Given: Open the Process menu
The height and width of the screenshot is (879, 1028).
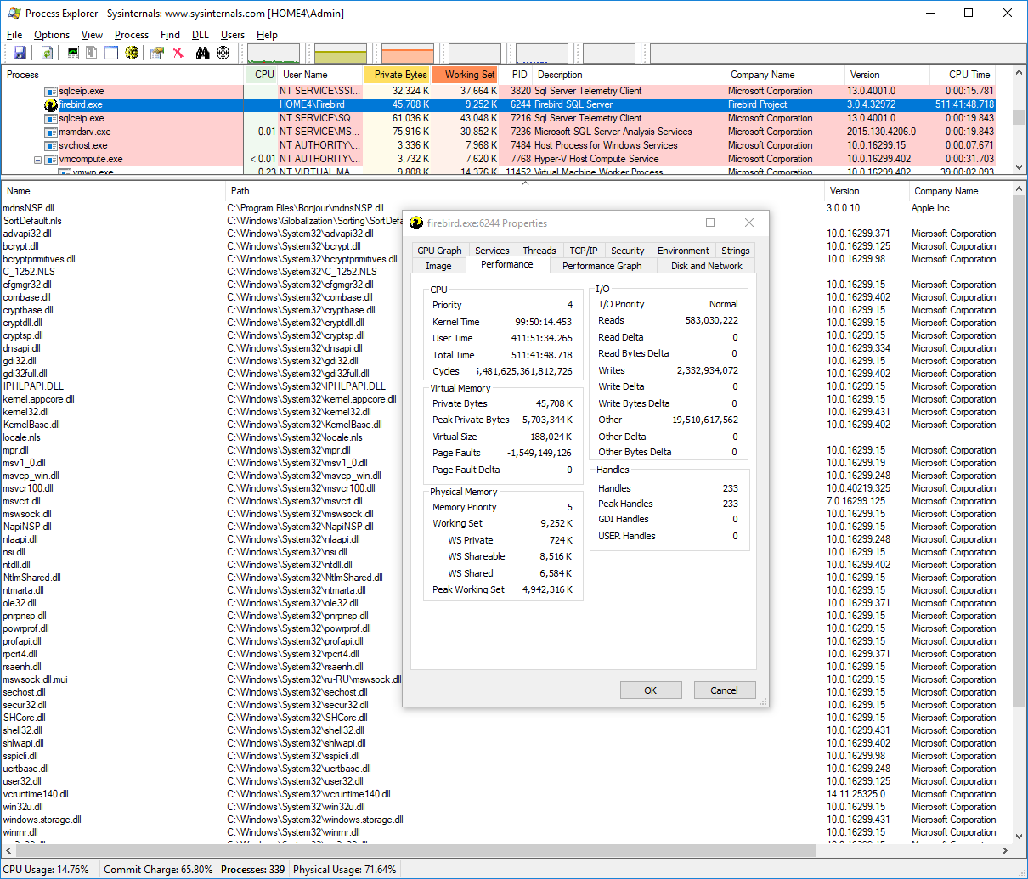Looking at the screenshot, I should tap(132, 35).
